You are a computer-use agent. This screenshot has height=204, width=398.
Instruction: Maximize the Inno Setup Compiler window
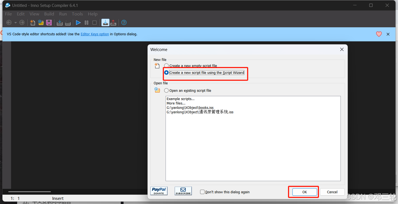coord(371,5)
